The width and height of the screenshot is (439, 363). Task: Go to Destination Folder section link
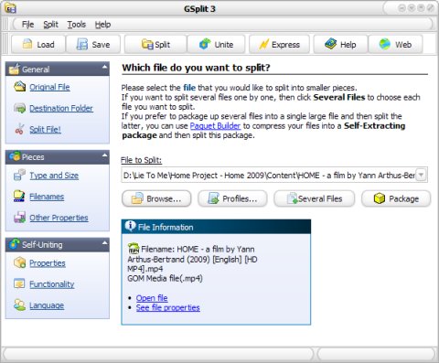(61, 108)
